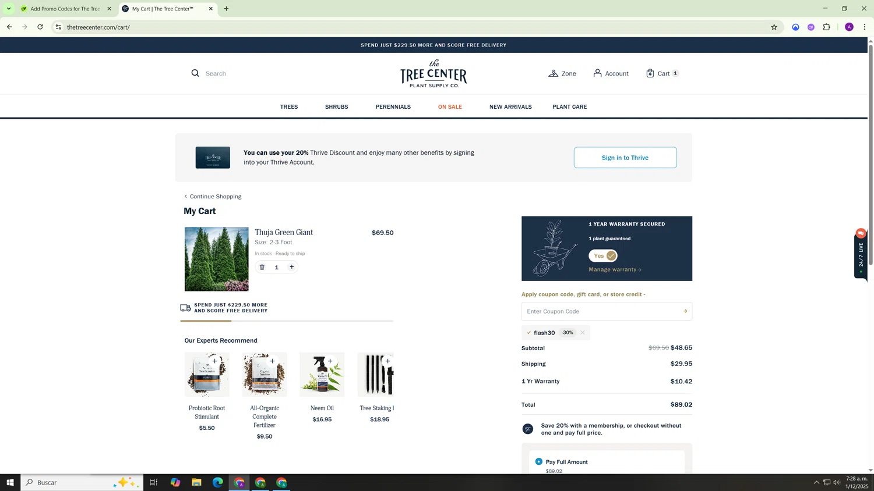Viewport: 874px width, 491px height.
Task: Open the Zone selector icon
Action: (553, 73)
